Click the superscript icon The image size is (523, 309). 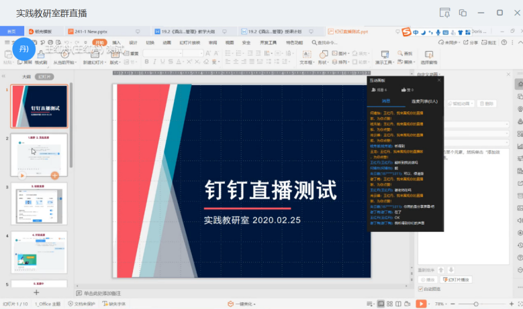[x=189, y=62]
